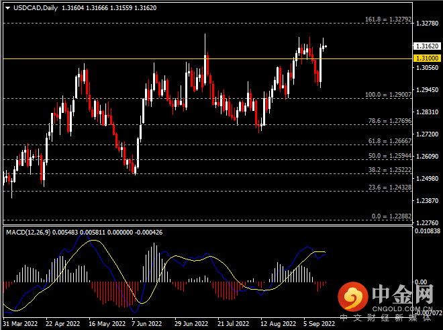Click the price axis value 1.26090
This screenshot has width=443, height=330.
(428, 156)
